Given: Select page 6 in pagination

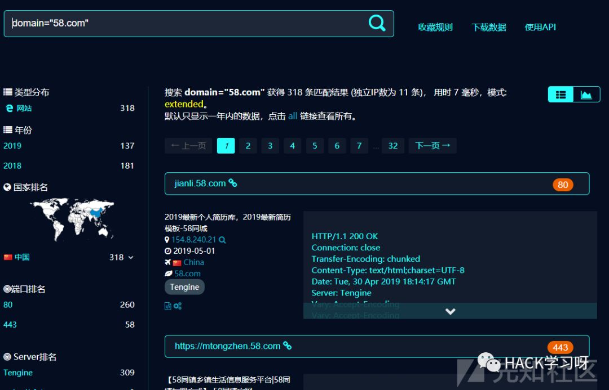Looking at the screenshot, I should (x=337, y=146).
